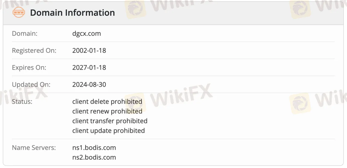
Task: Select client transfer prohibited status
Action: point(110,121)
